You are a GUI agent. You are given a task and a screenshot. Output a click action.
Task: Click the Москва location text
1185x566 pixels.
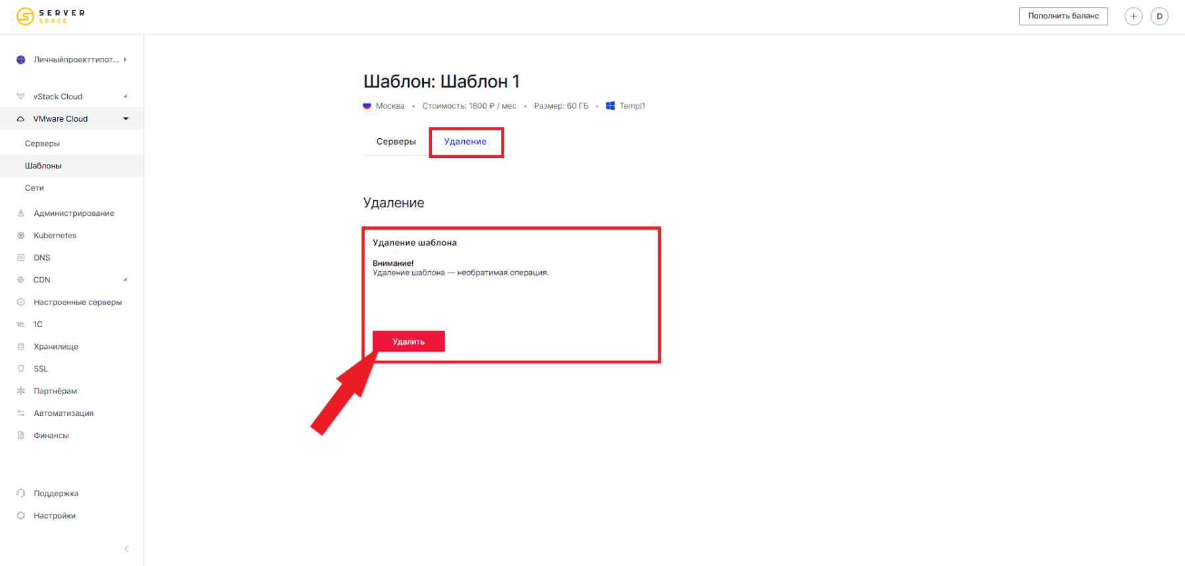coord(390,106)
